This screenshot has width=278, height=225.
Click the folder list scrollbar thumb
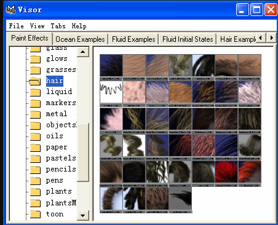(x=83, y=152)
